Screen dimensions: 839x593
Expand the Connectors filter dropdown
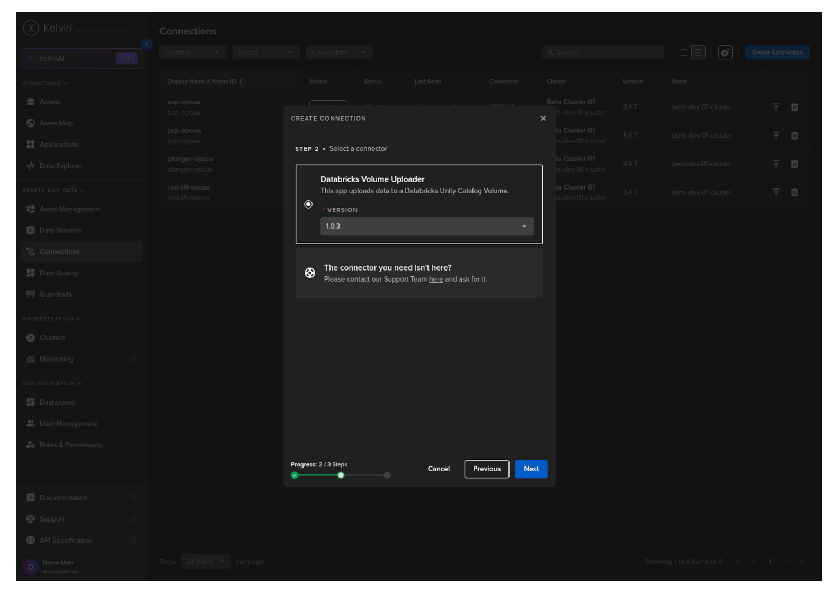click(x=339, y=52)
